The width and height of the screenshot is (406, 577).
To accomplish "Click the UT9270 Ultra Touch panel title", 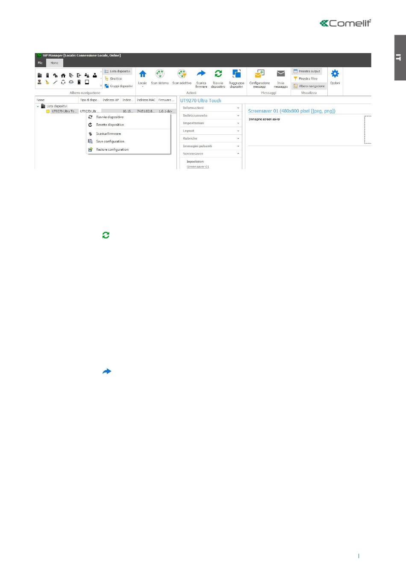I will click(x=201, y=101).
